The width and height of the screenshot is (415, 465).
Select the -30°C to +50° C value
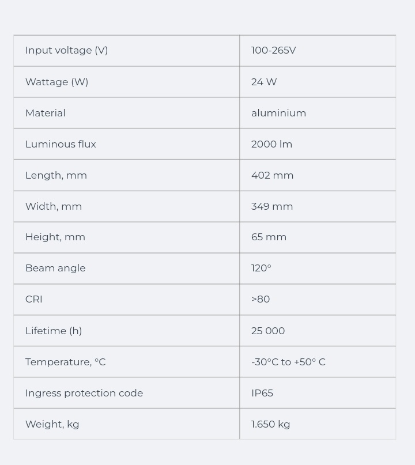pyautogui.click(x=288, y=362)
